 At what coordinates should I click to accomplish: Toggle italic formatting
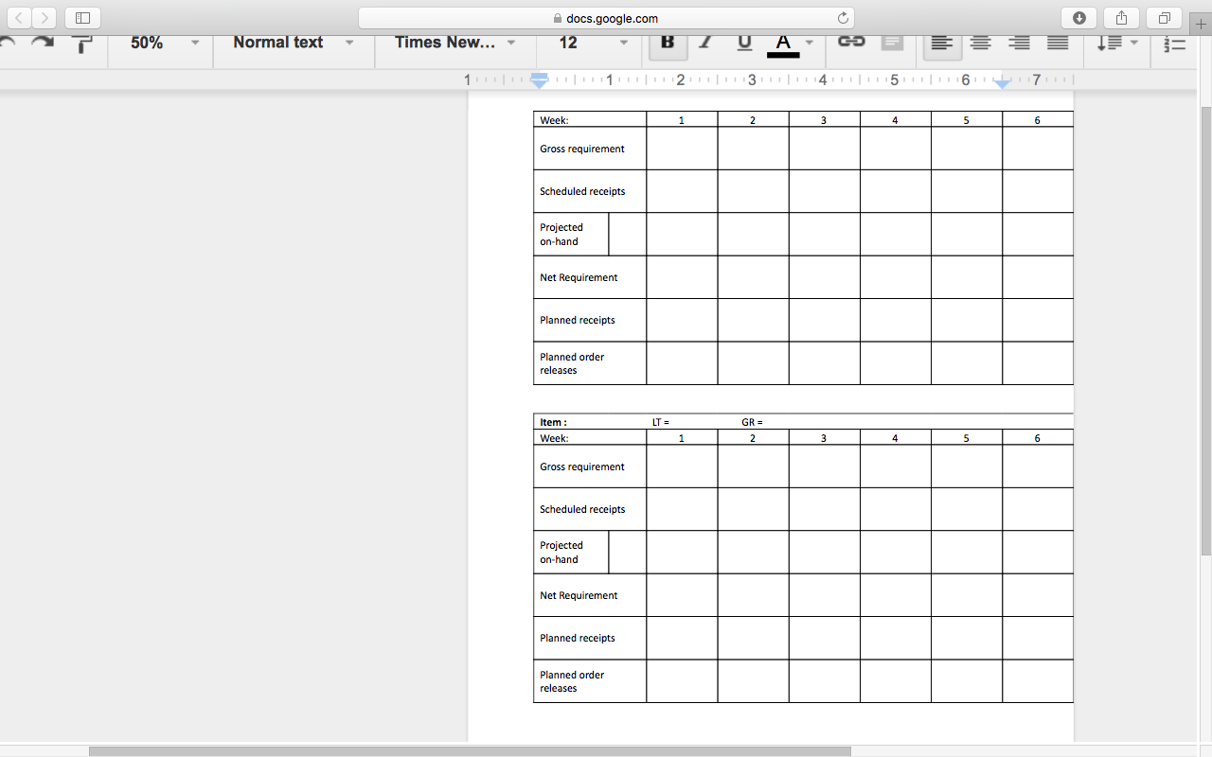click(x=705, y=43)
